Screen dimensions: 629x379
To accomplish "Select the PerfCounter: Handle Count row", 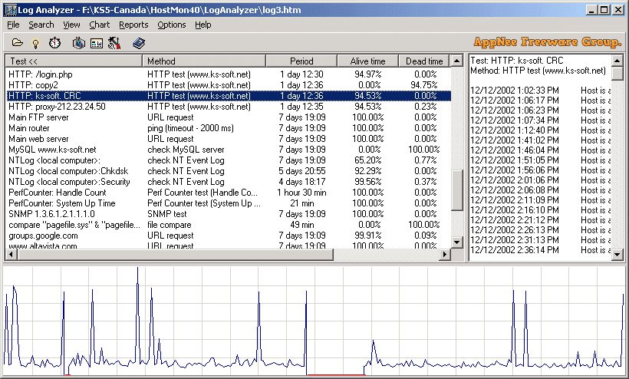I will point(229,193).
